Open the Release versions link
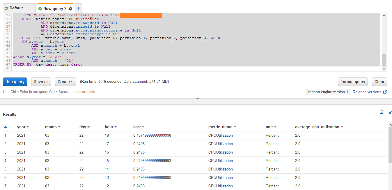 [x=367, y=92]
